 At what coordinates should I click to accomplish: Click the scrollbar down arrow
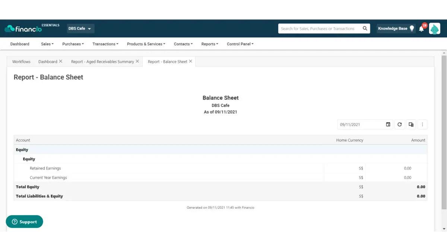[x=444, y=229]
